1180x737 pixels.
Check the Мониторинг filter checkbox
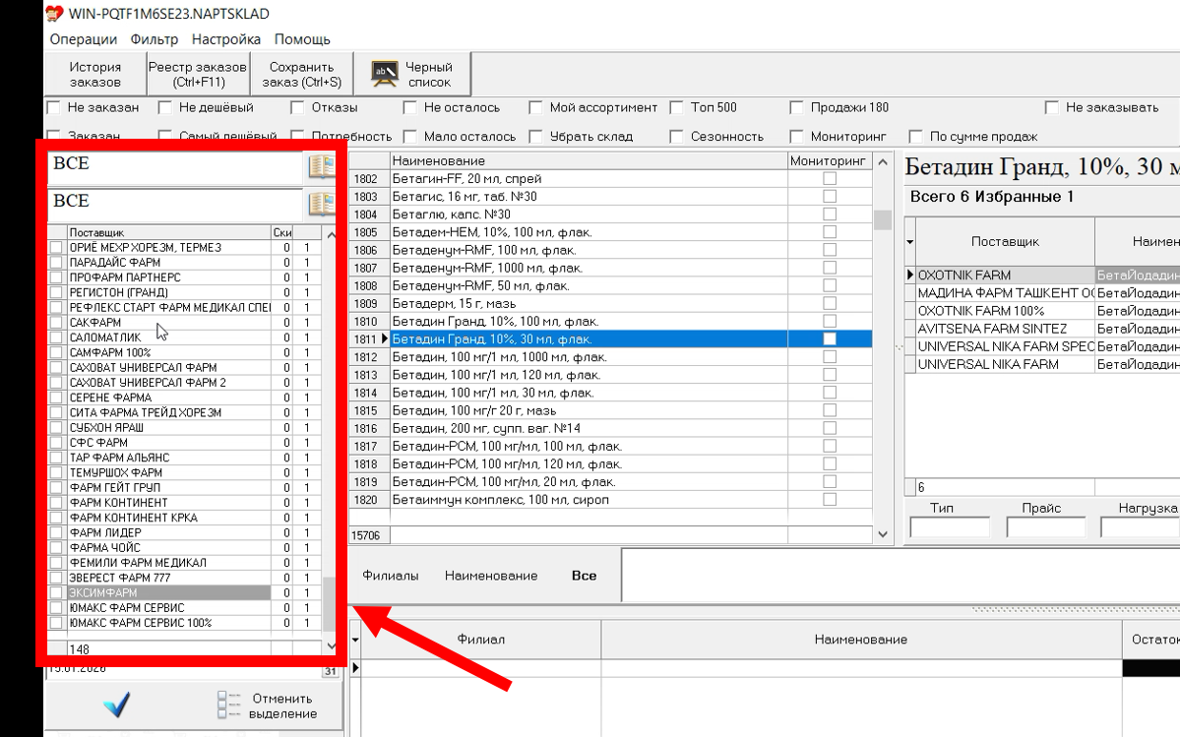(x=796, y=136)
